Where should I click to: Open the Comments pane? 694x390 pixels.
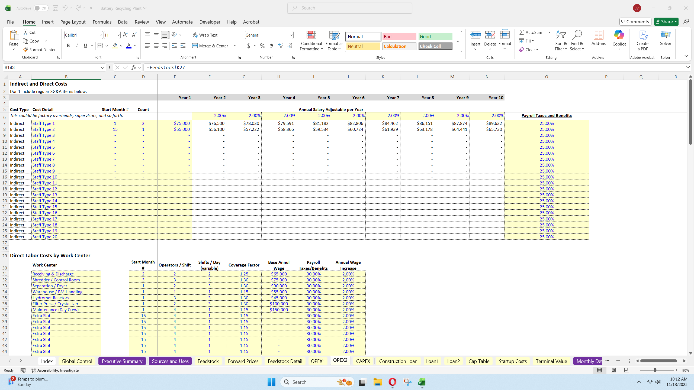tap(635, 22)
